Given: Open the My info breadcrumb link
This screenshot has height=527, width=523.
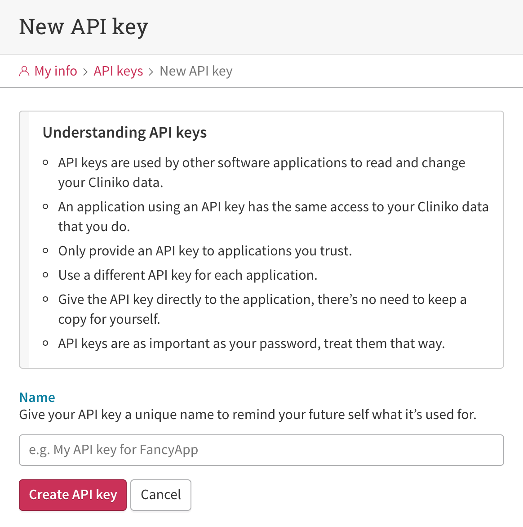Looking at the screenshot, I should pos(56,71).
